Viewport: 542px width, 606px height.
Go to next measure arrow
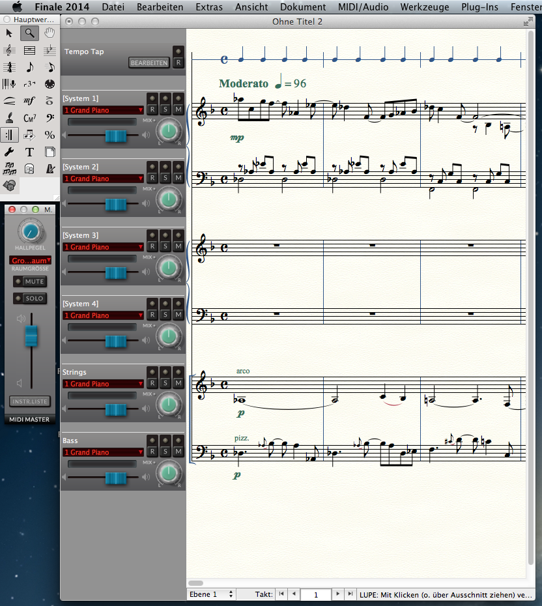337,594
